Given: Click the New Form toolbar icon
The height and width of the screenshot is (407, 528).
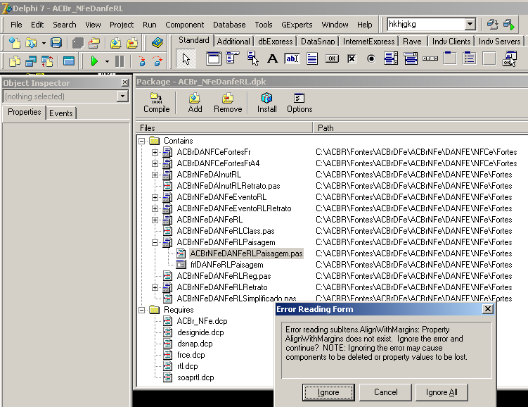Looking at the screenshot, I should click(x=69, y=61).
